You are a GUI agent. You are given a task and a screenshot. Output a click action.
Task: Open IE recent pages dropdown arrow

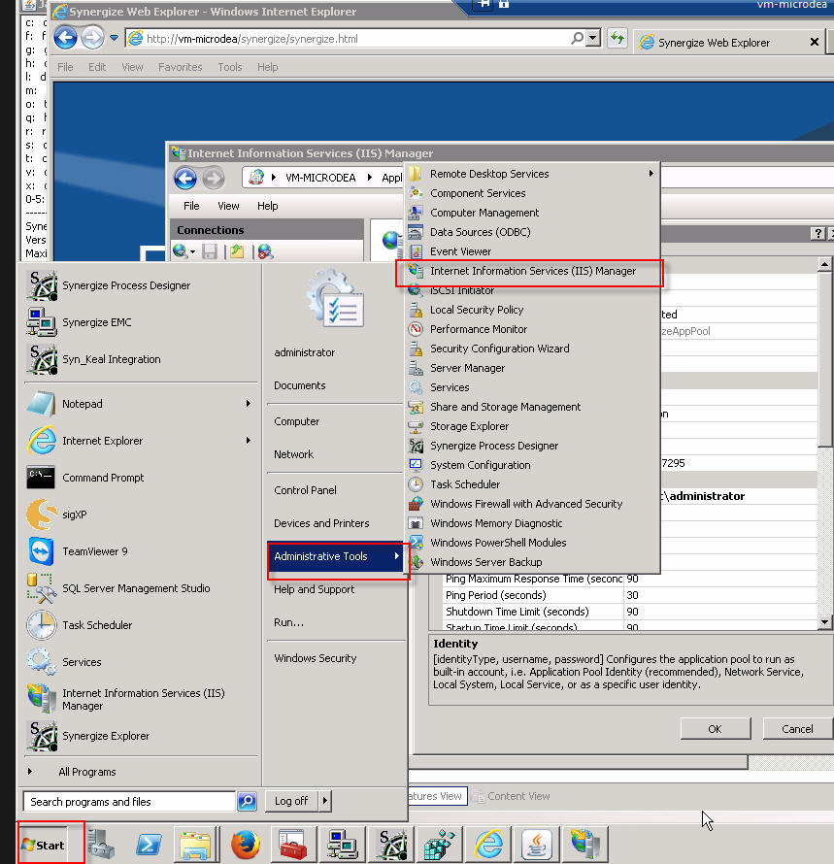pyautogui.click(x=115, y=38)
